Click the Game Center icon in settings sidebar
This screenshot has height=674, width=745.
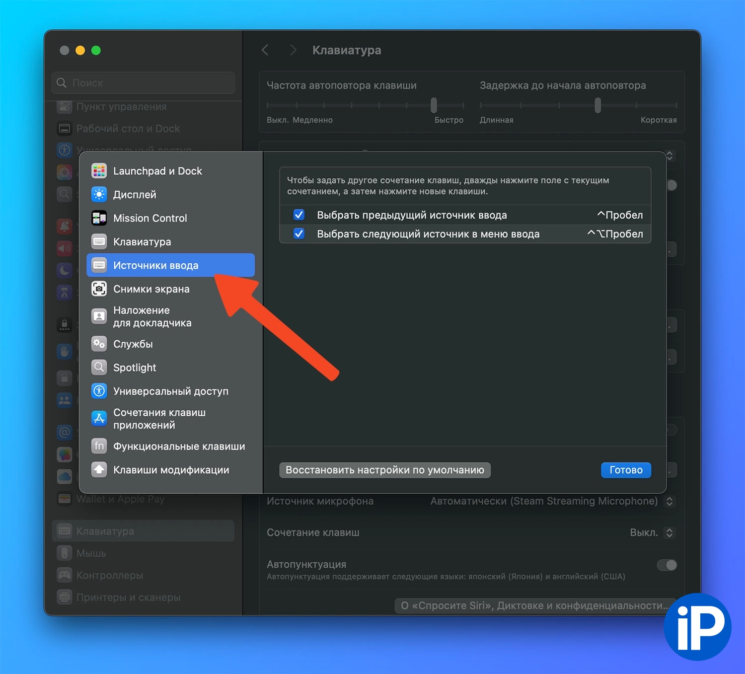[x=65, y=454]
